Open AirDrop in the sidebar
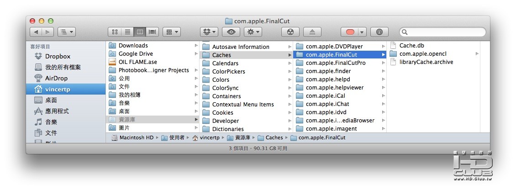 (66, 78)
